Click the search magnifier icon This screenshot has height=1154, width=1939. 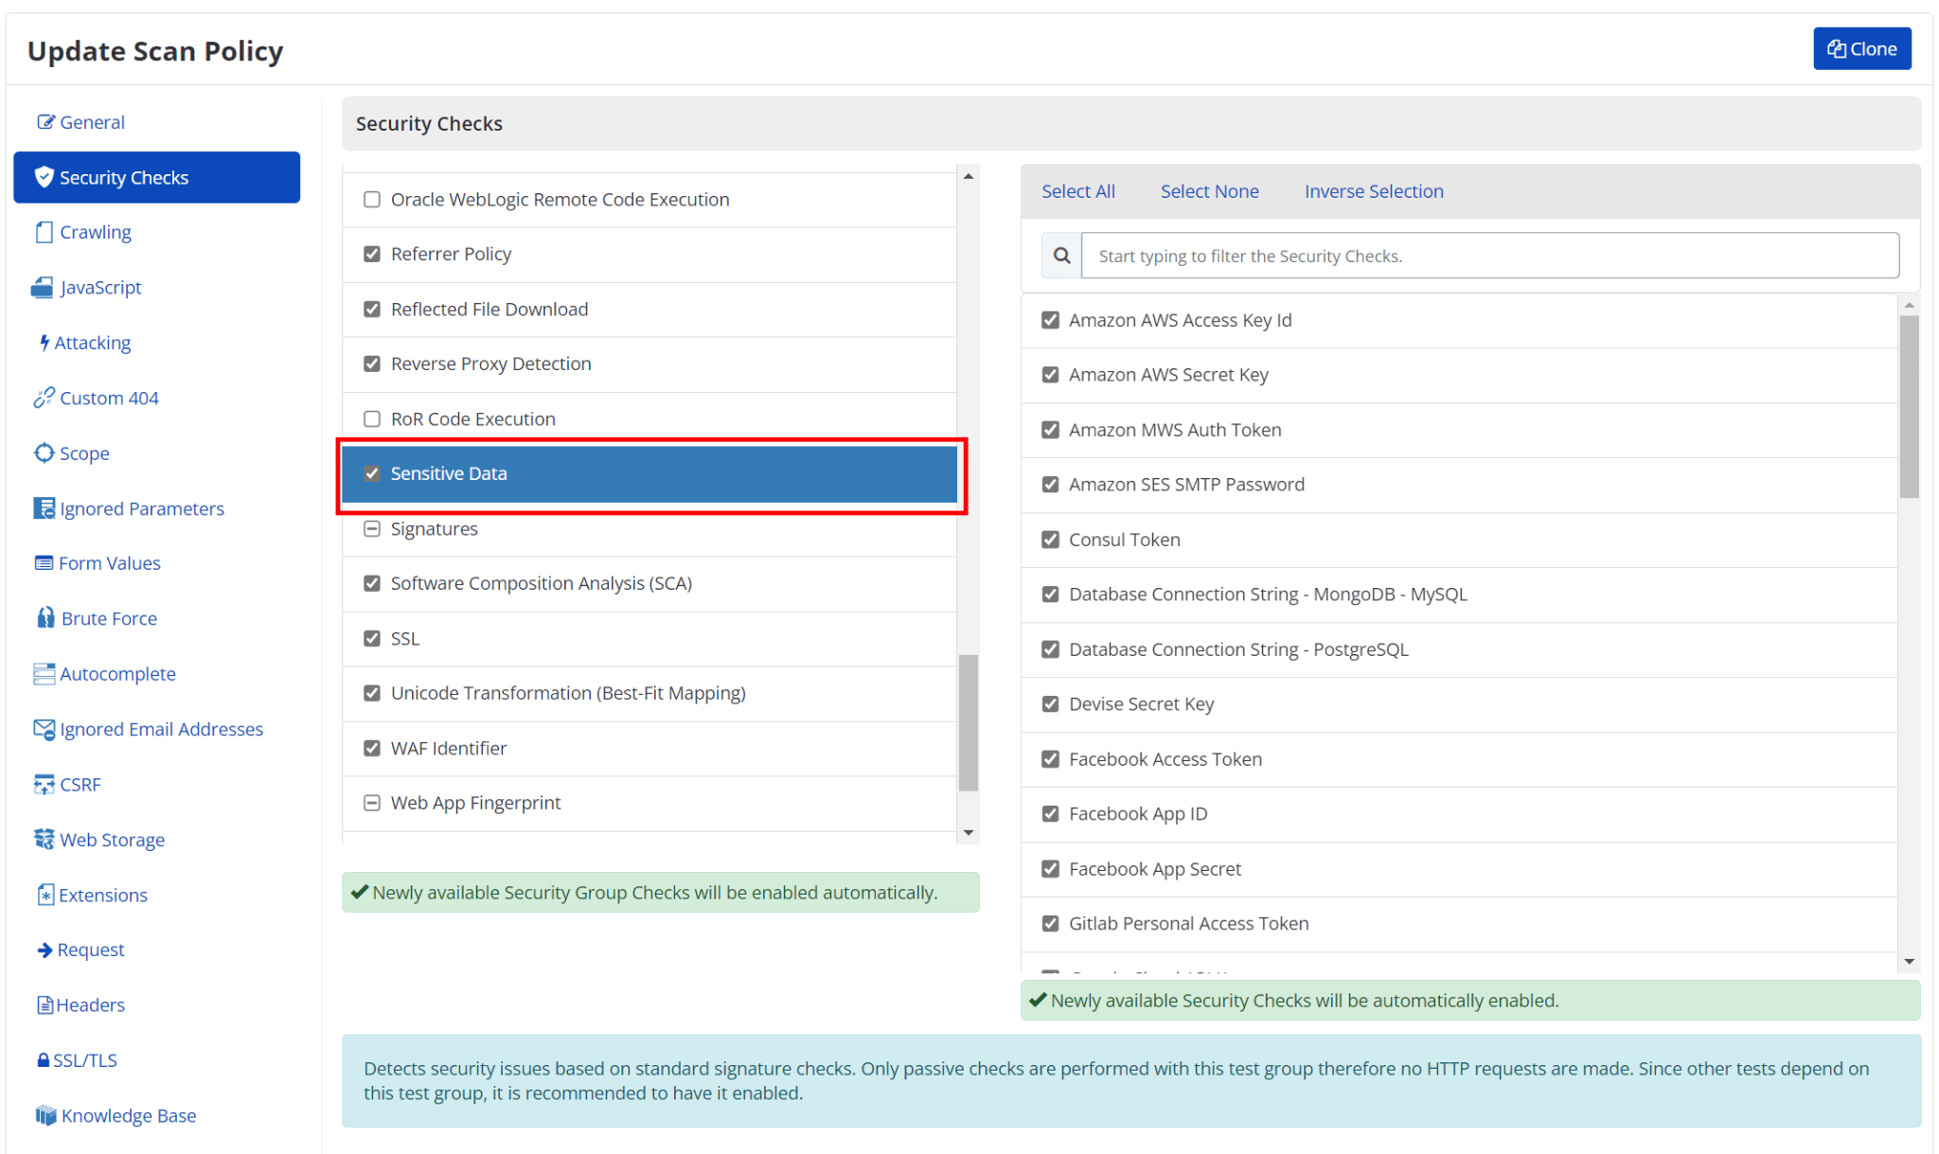tap(1061, 256)
